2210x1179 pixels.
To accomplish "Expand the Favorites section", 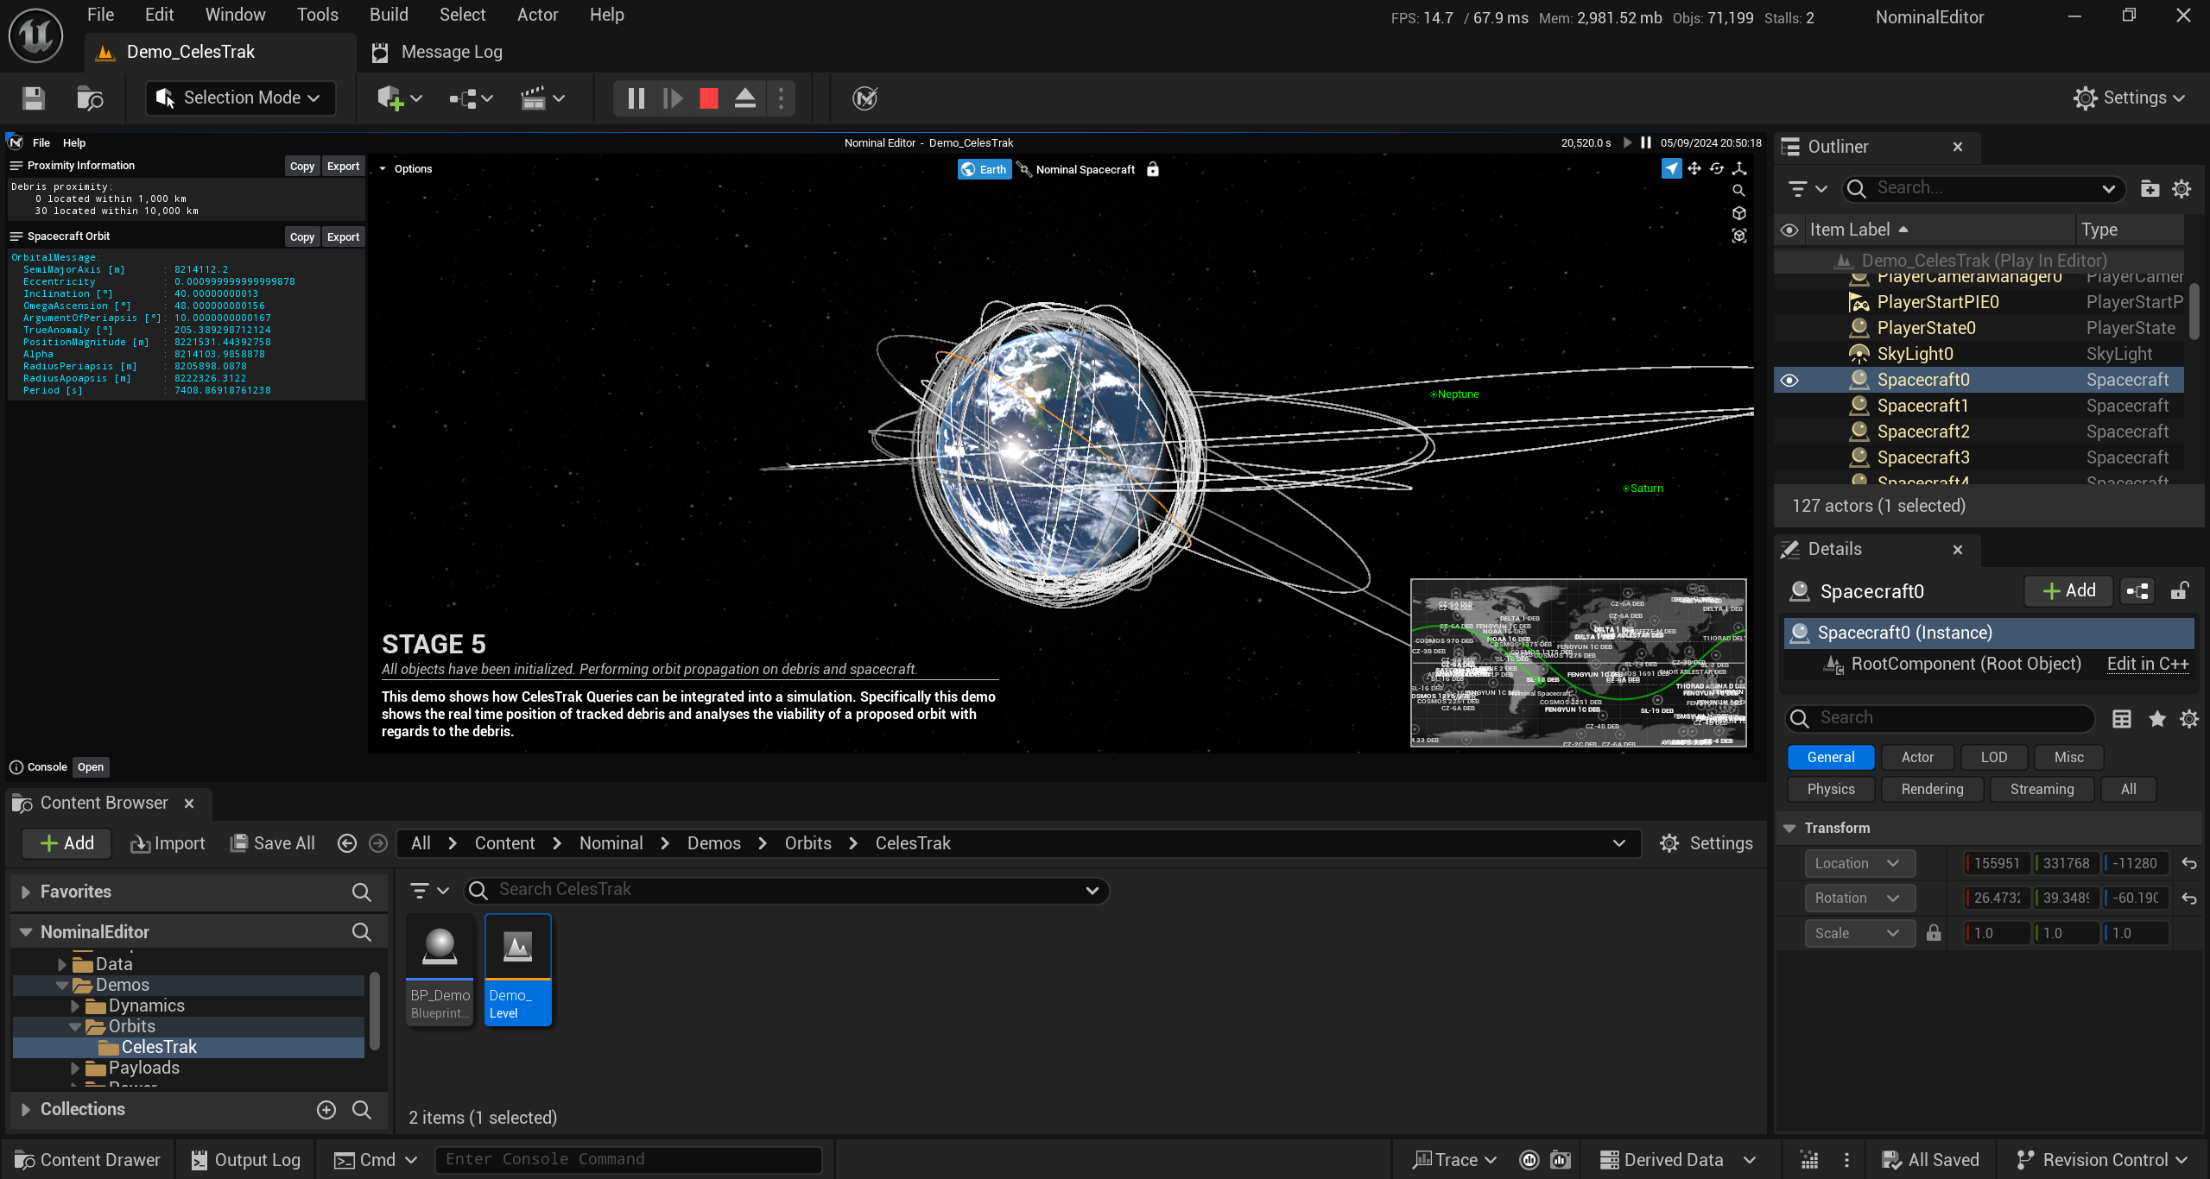I will [x=26, y=892].
